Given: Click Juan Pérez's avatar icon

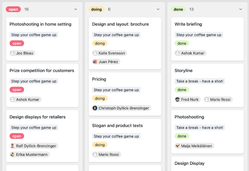Looking at the screenshot, I should (95, 62).
